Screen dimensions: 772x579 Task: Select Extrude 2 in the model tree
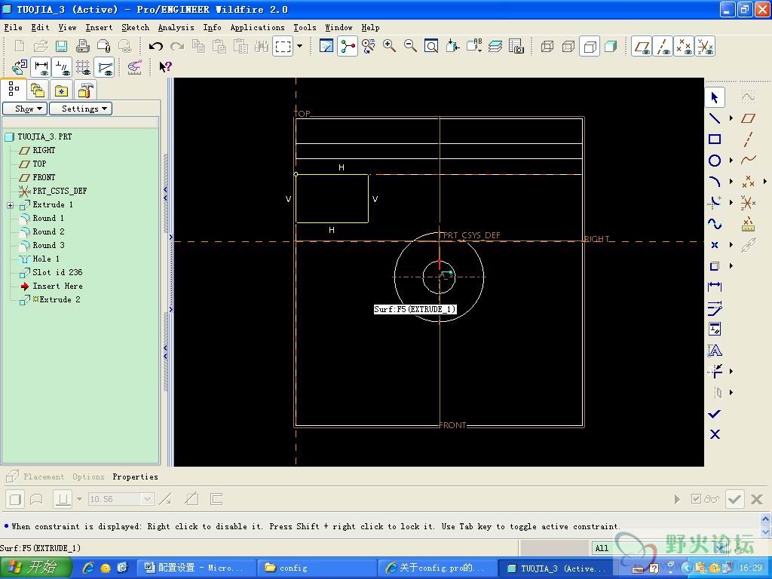click(x=56, y=299)
